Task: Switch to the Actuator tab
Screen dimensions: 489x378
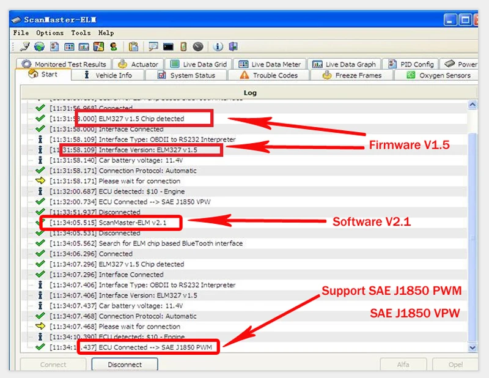Action: pos(138,64)
